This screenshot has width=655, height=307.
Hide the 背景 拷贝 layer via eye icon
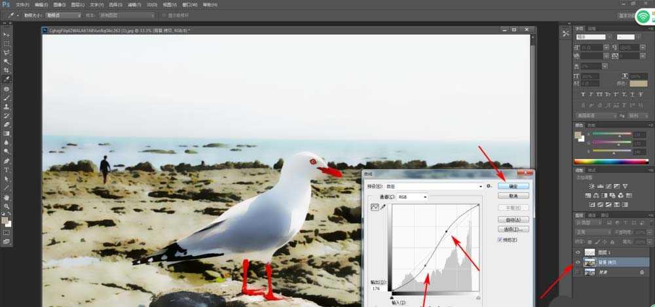click(x=578, y=262)
